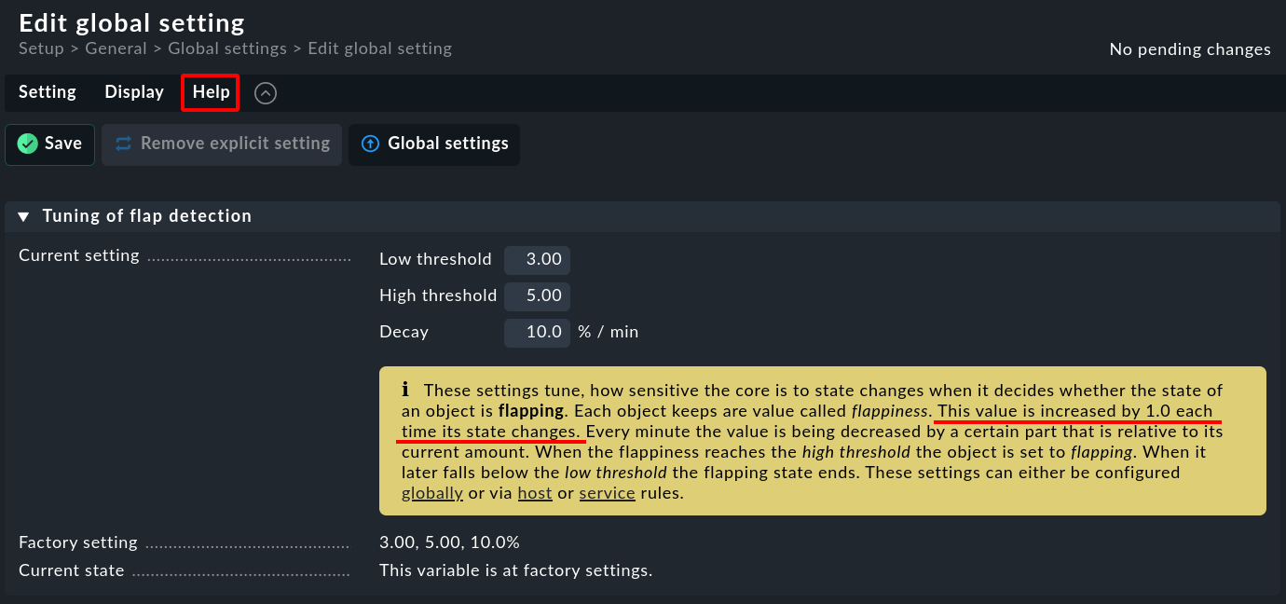Viewport: 1286px width, 604px height.
Task: Click the circled arrow icon beside Global settings
Action: coord(370,144)
